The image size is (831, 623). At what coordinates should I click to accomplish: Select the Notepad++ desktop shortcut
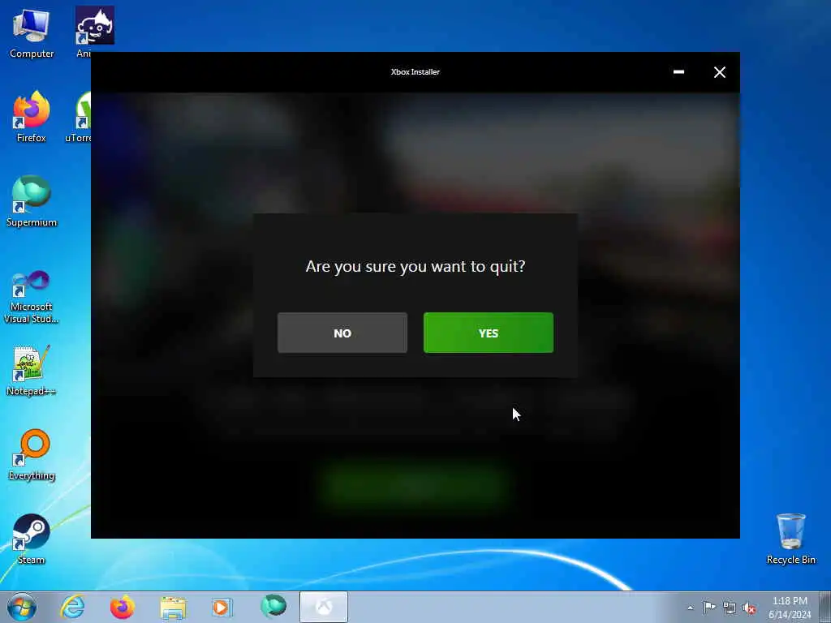point(32,371)
